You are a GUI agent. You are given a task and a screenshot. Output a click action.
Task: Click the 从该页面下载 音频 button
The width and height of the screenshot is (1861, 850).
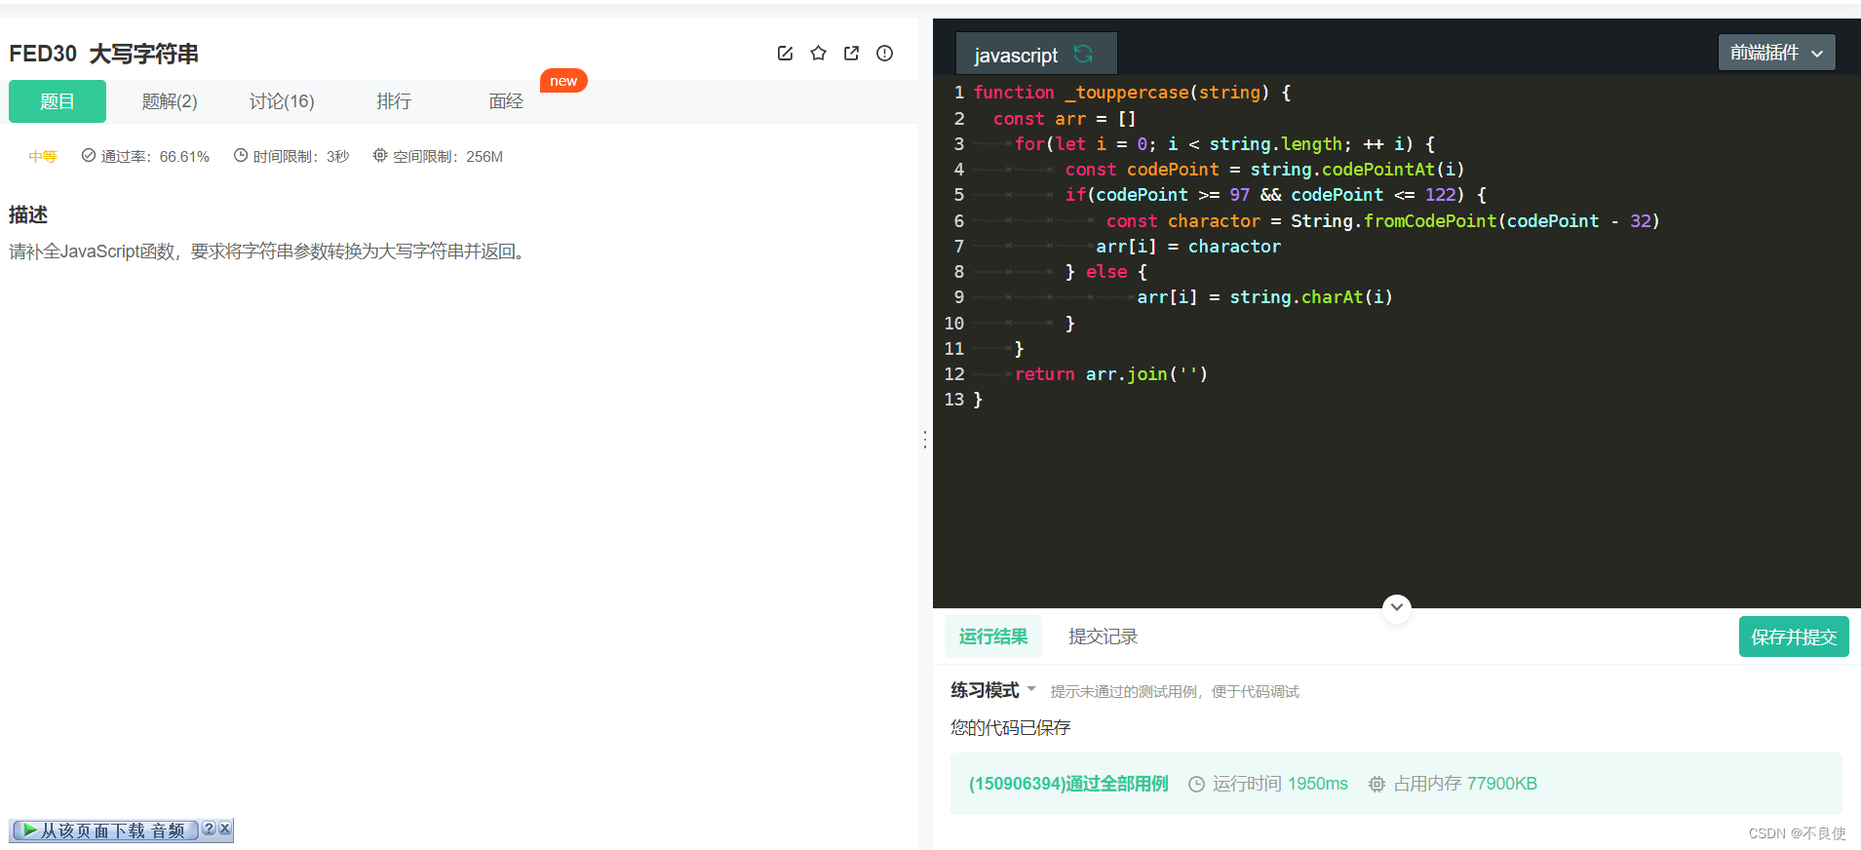[104, 830]
